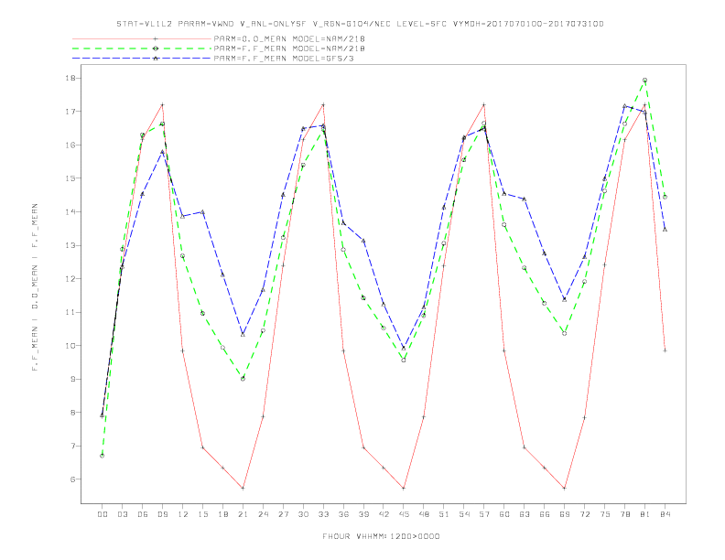
Task: Click x-axis forecast hour label 63
Action: coord(525,514)
